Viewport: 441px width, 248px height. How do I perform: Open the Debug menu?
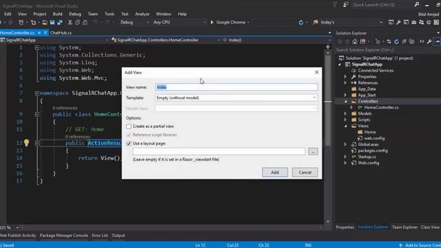coord(75,14)
